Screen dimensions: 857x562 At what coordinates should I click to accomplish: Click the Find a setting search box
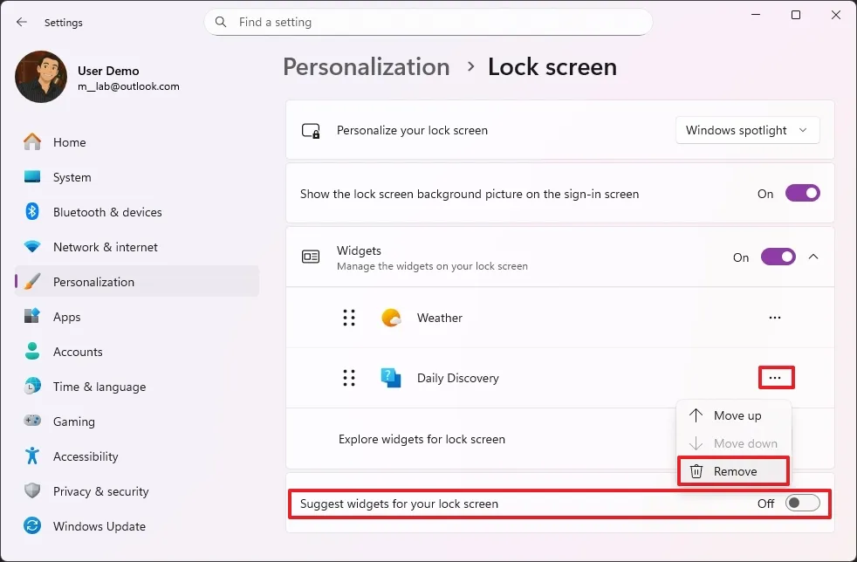pyautogui.click(x=428, y=22)
